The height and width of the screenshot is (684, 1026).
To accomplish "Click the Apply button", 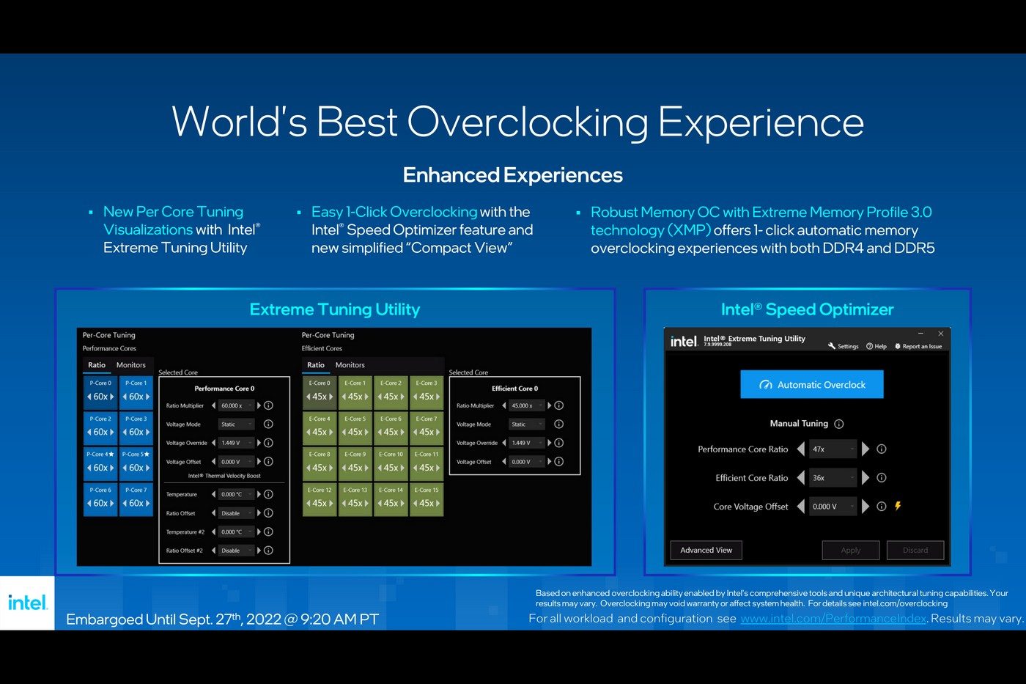I will [x=851, y=550].
